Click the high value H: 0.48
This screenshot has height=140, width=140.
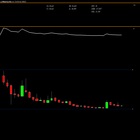tap(73, 6)
